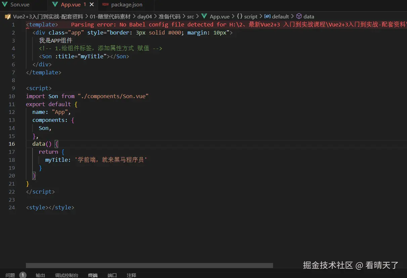The width and height of the screenshot is (407, 278).
Task: Click the opening <template> tag on line 1
Action: coord(42,24)
